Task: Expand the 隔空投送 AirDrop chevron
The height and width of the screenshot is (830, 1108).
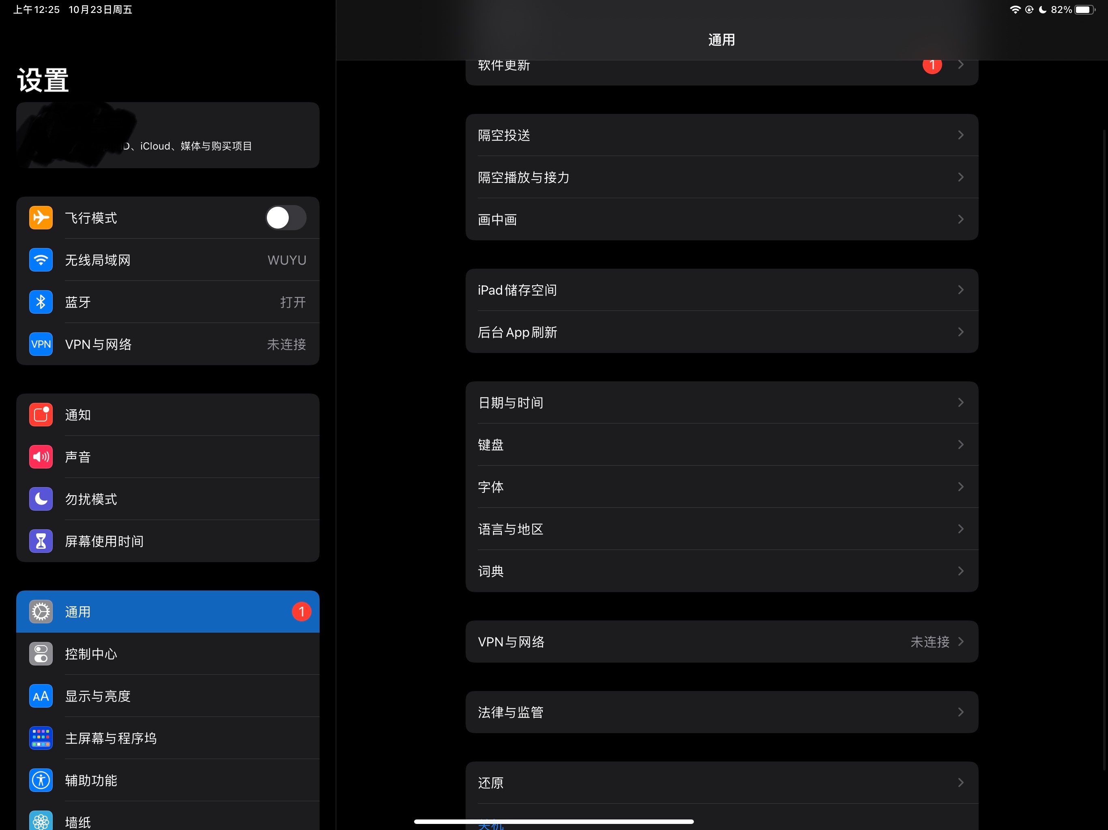Action: (x=960, y=135)
